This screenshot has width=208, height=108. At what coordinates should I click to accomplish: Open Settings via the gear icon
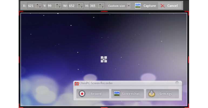pyautogui.click(x=152, y=94)
